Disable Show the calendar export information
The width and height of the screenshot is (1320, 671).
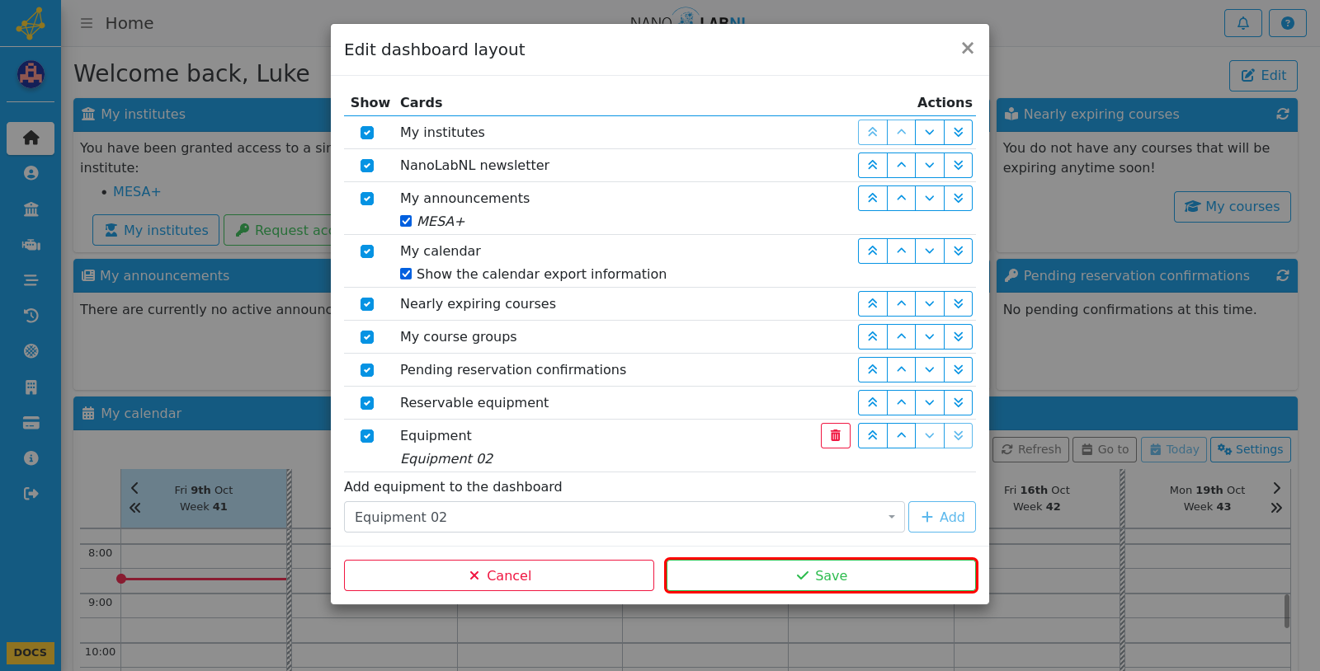point(406,274)
